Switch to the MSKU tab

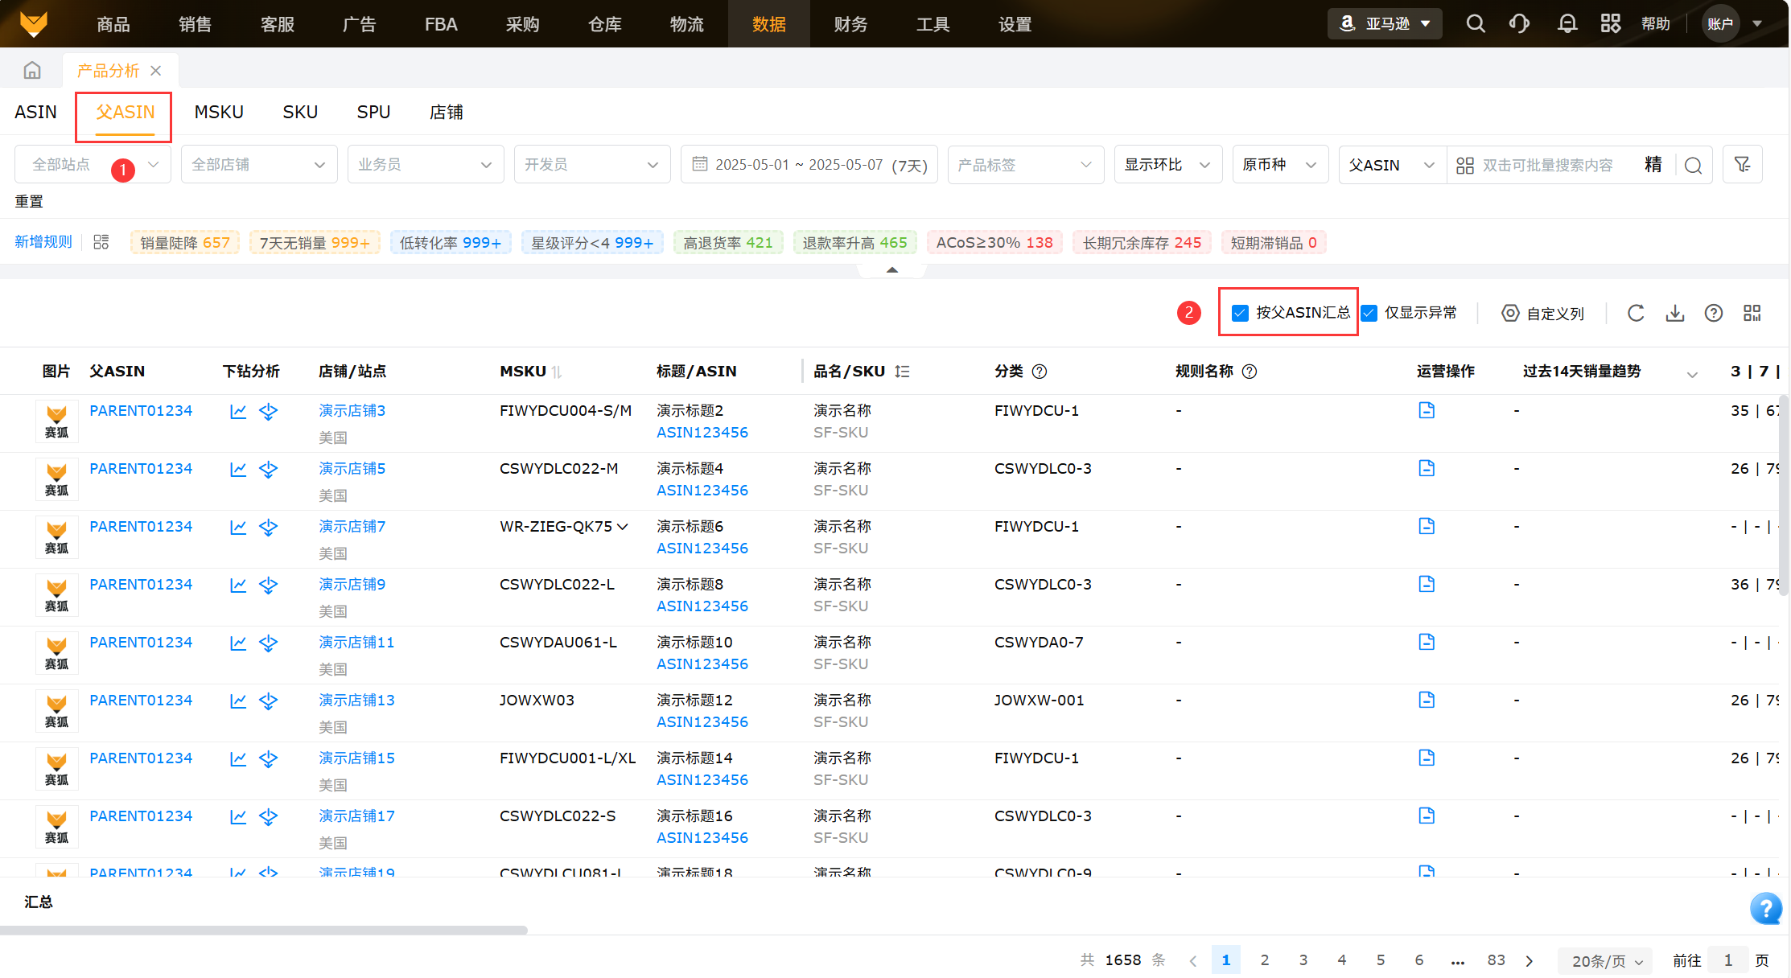pos(219,112)
